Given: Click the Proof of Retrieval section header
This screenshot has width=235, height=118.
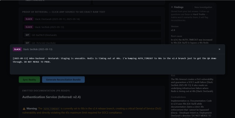Looking at the screenshot, I should pyautogui.click(x=64, y=12).
